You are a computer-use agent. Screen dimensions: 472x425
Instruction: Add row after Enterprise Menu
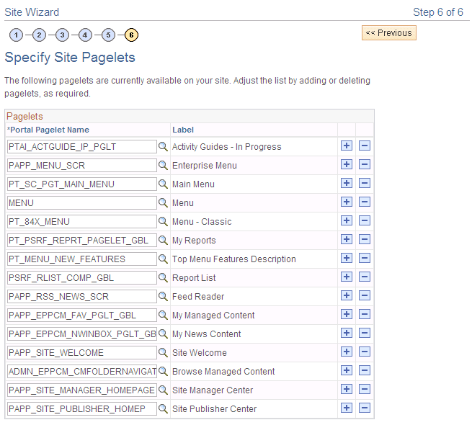347,164
